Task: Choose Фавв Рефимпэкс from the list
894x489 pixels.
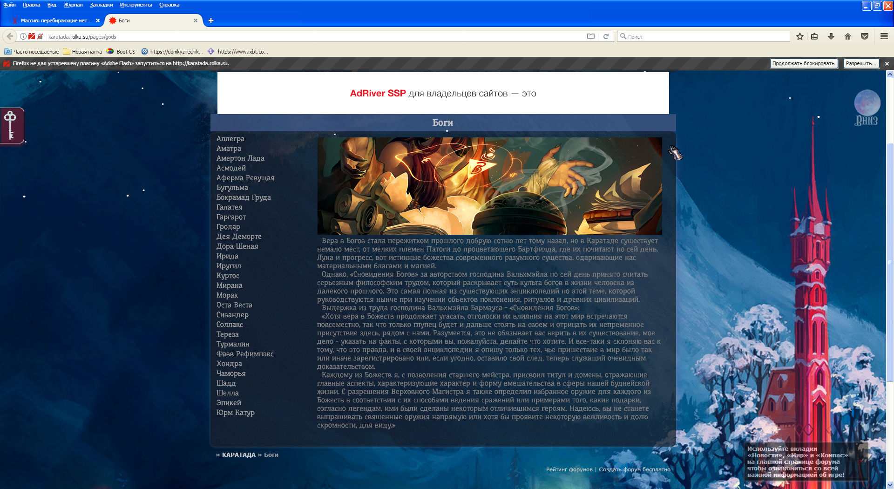Action: pos(245,354)
